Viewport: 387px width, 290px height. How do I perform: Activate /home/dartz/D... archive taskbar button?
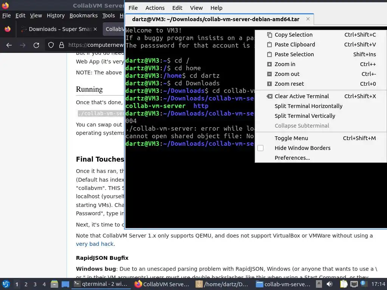click(x=223, y=284)
